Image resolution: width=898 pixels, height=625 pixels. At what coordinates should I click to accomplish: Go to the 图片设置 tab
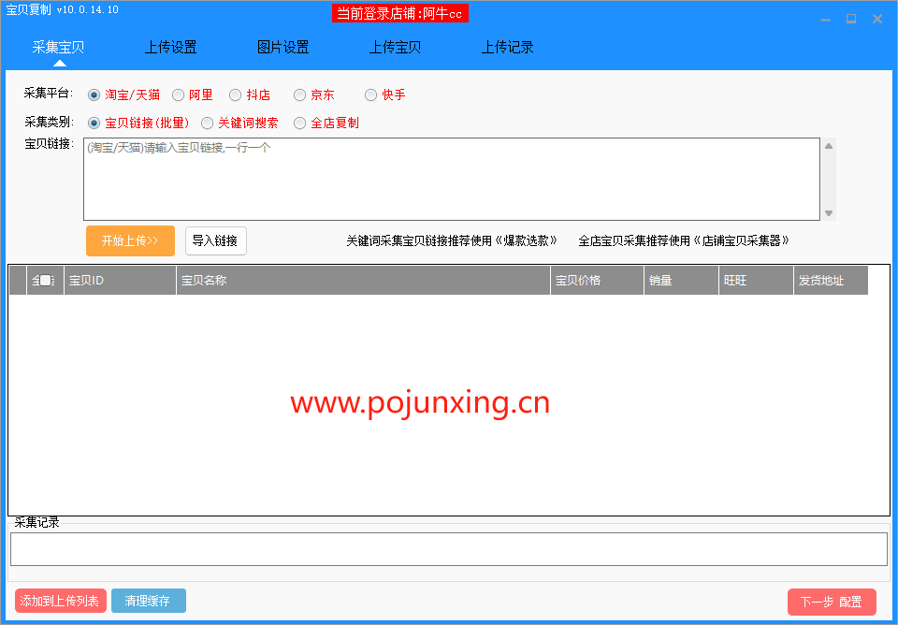(x=282, y=47)
